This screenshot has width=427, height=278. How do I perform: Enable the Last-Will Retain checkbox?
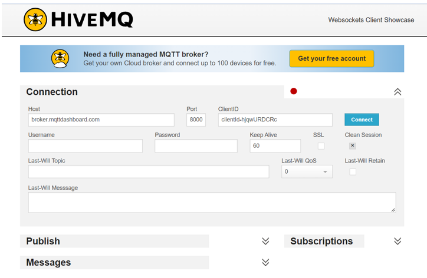(353, 172)
